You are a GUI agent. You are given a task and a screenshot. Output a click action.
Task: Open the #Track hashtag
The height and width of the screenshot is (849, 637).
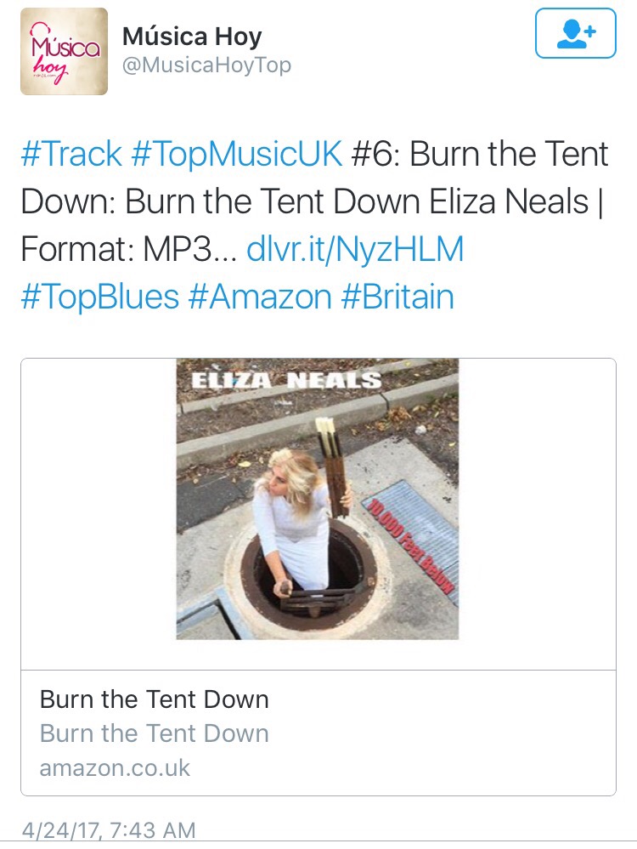71,154
